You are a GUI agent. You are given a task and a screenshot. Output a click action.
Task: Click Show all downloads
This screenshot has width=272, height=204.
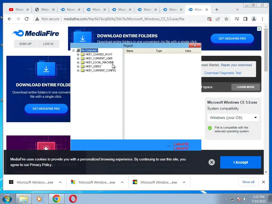tap(248, 182)
